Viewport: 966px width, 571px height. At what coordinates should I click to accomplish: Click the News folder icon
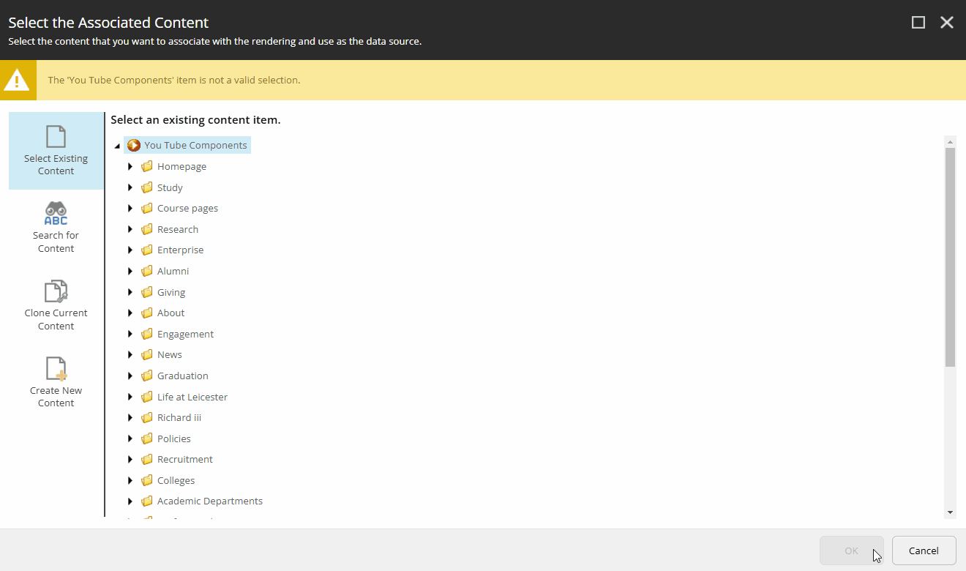146,354
